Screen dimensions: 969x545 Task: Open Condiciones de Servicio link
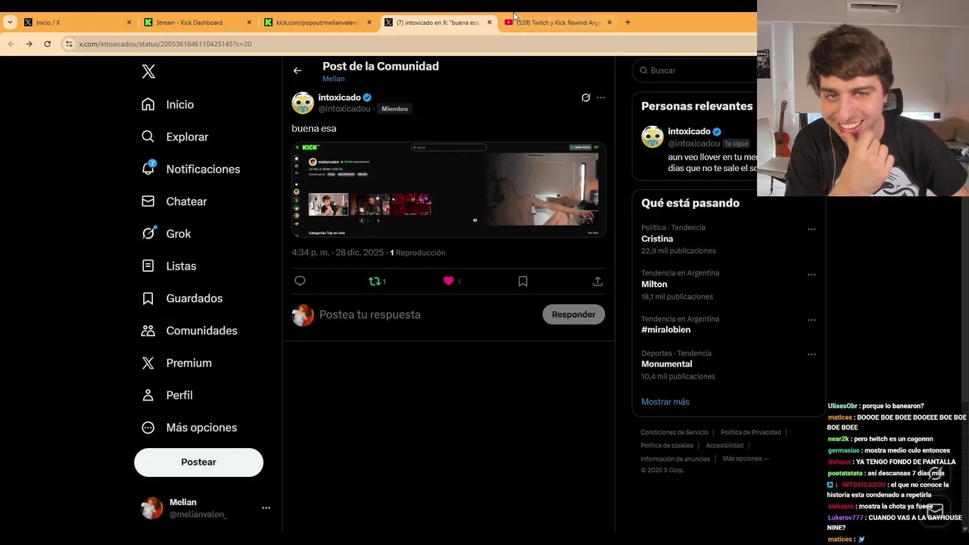(x=675, y=432)
